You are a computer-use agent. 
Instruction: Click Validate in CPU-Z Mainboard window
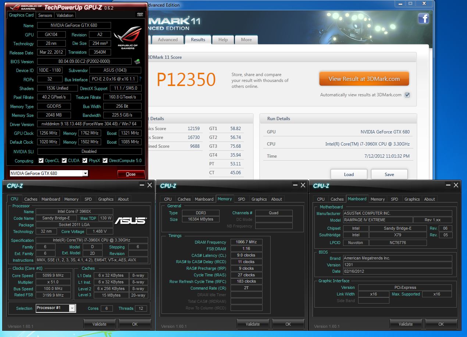tap(406, 324)
